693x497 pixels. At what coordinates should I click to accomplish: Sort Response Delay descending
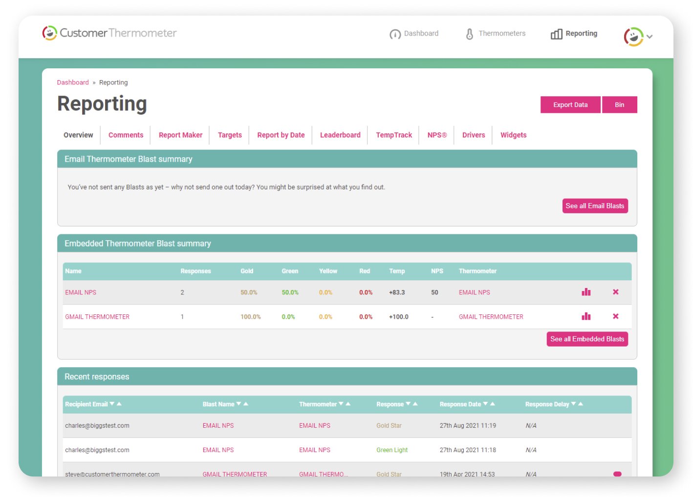[573, 404]
